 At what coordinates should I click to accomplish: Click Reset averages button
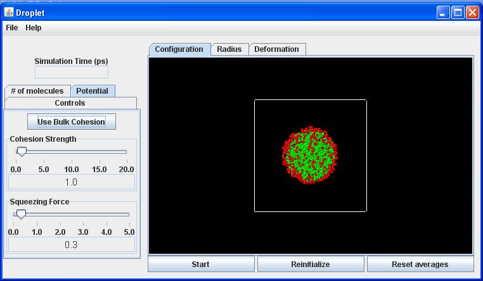[420, 264]
